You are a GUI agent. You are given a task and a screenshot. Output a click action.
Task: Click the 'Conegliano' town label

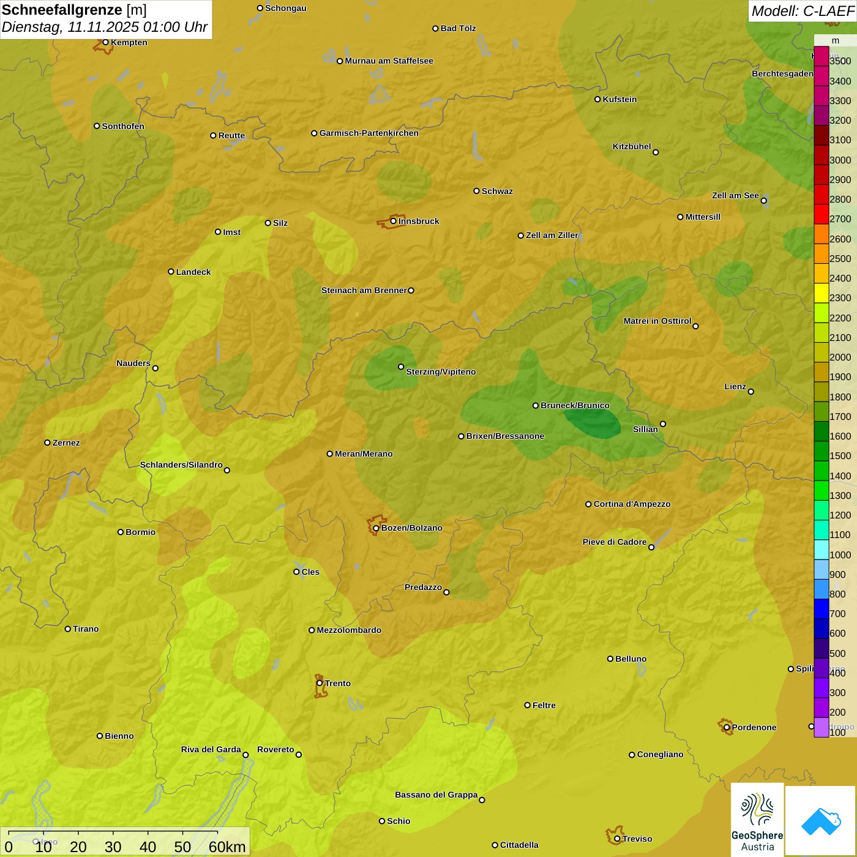[660, 754]
